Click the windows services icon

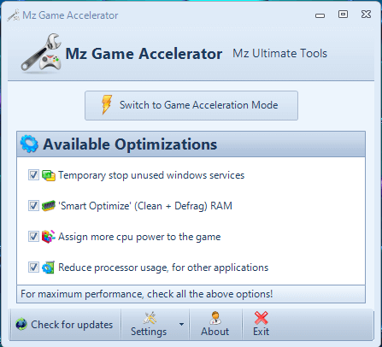[49, 175]
